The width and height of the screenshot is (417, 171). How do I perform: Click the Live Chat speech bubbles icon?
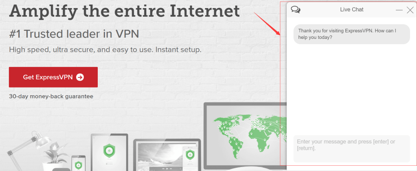[x=296, y=10]
